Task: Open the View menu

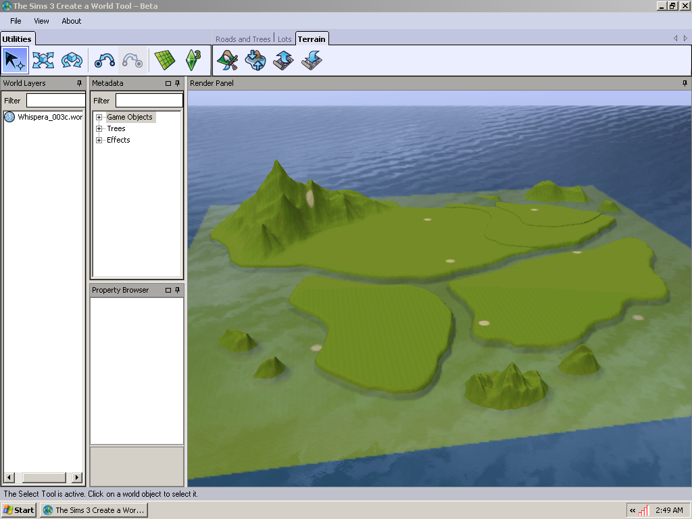Action: [x=41, y=21]
